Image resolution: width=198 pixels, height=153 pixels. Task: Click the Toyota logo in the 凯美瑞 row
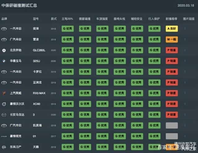4,126
